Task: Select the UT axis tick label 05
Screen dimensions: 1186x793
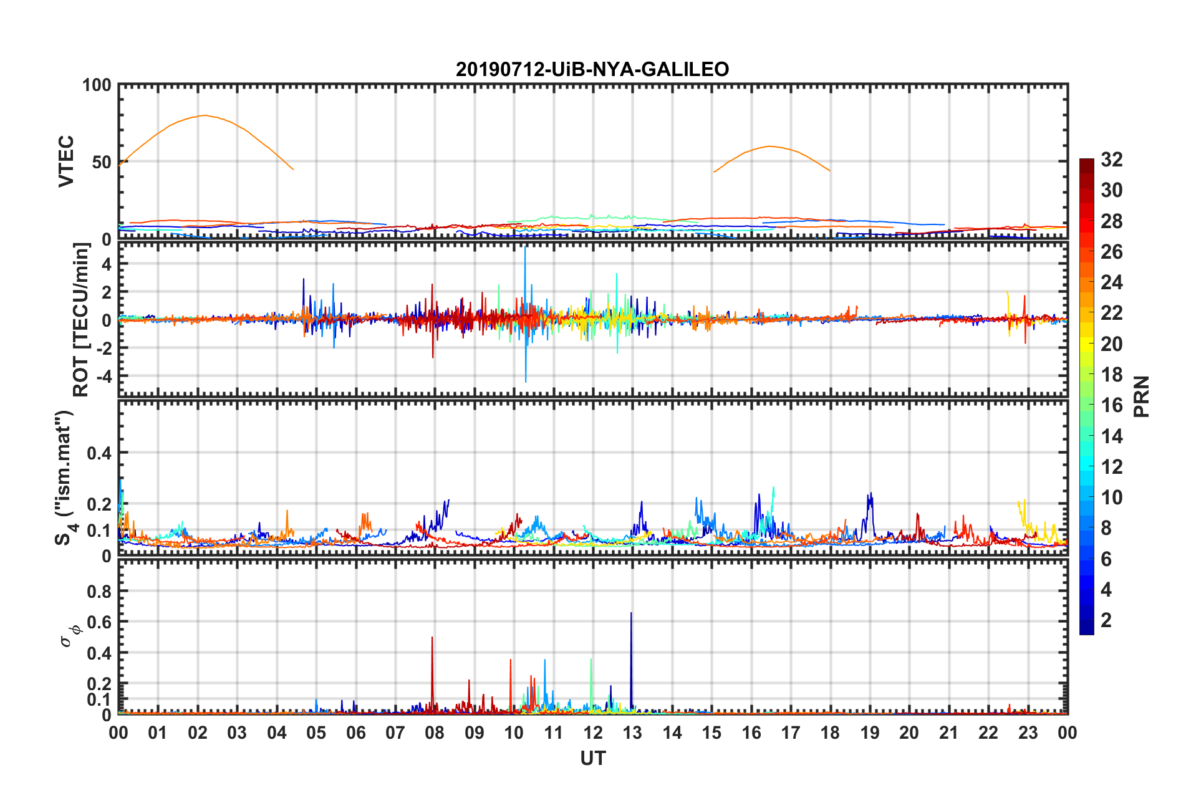Action: 316,733
